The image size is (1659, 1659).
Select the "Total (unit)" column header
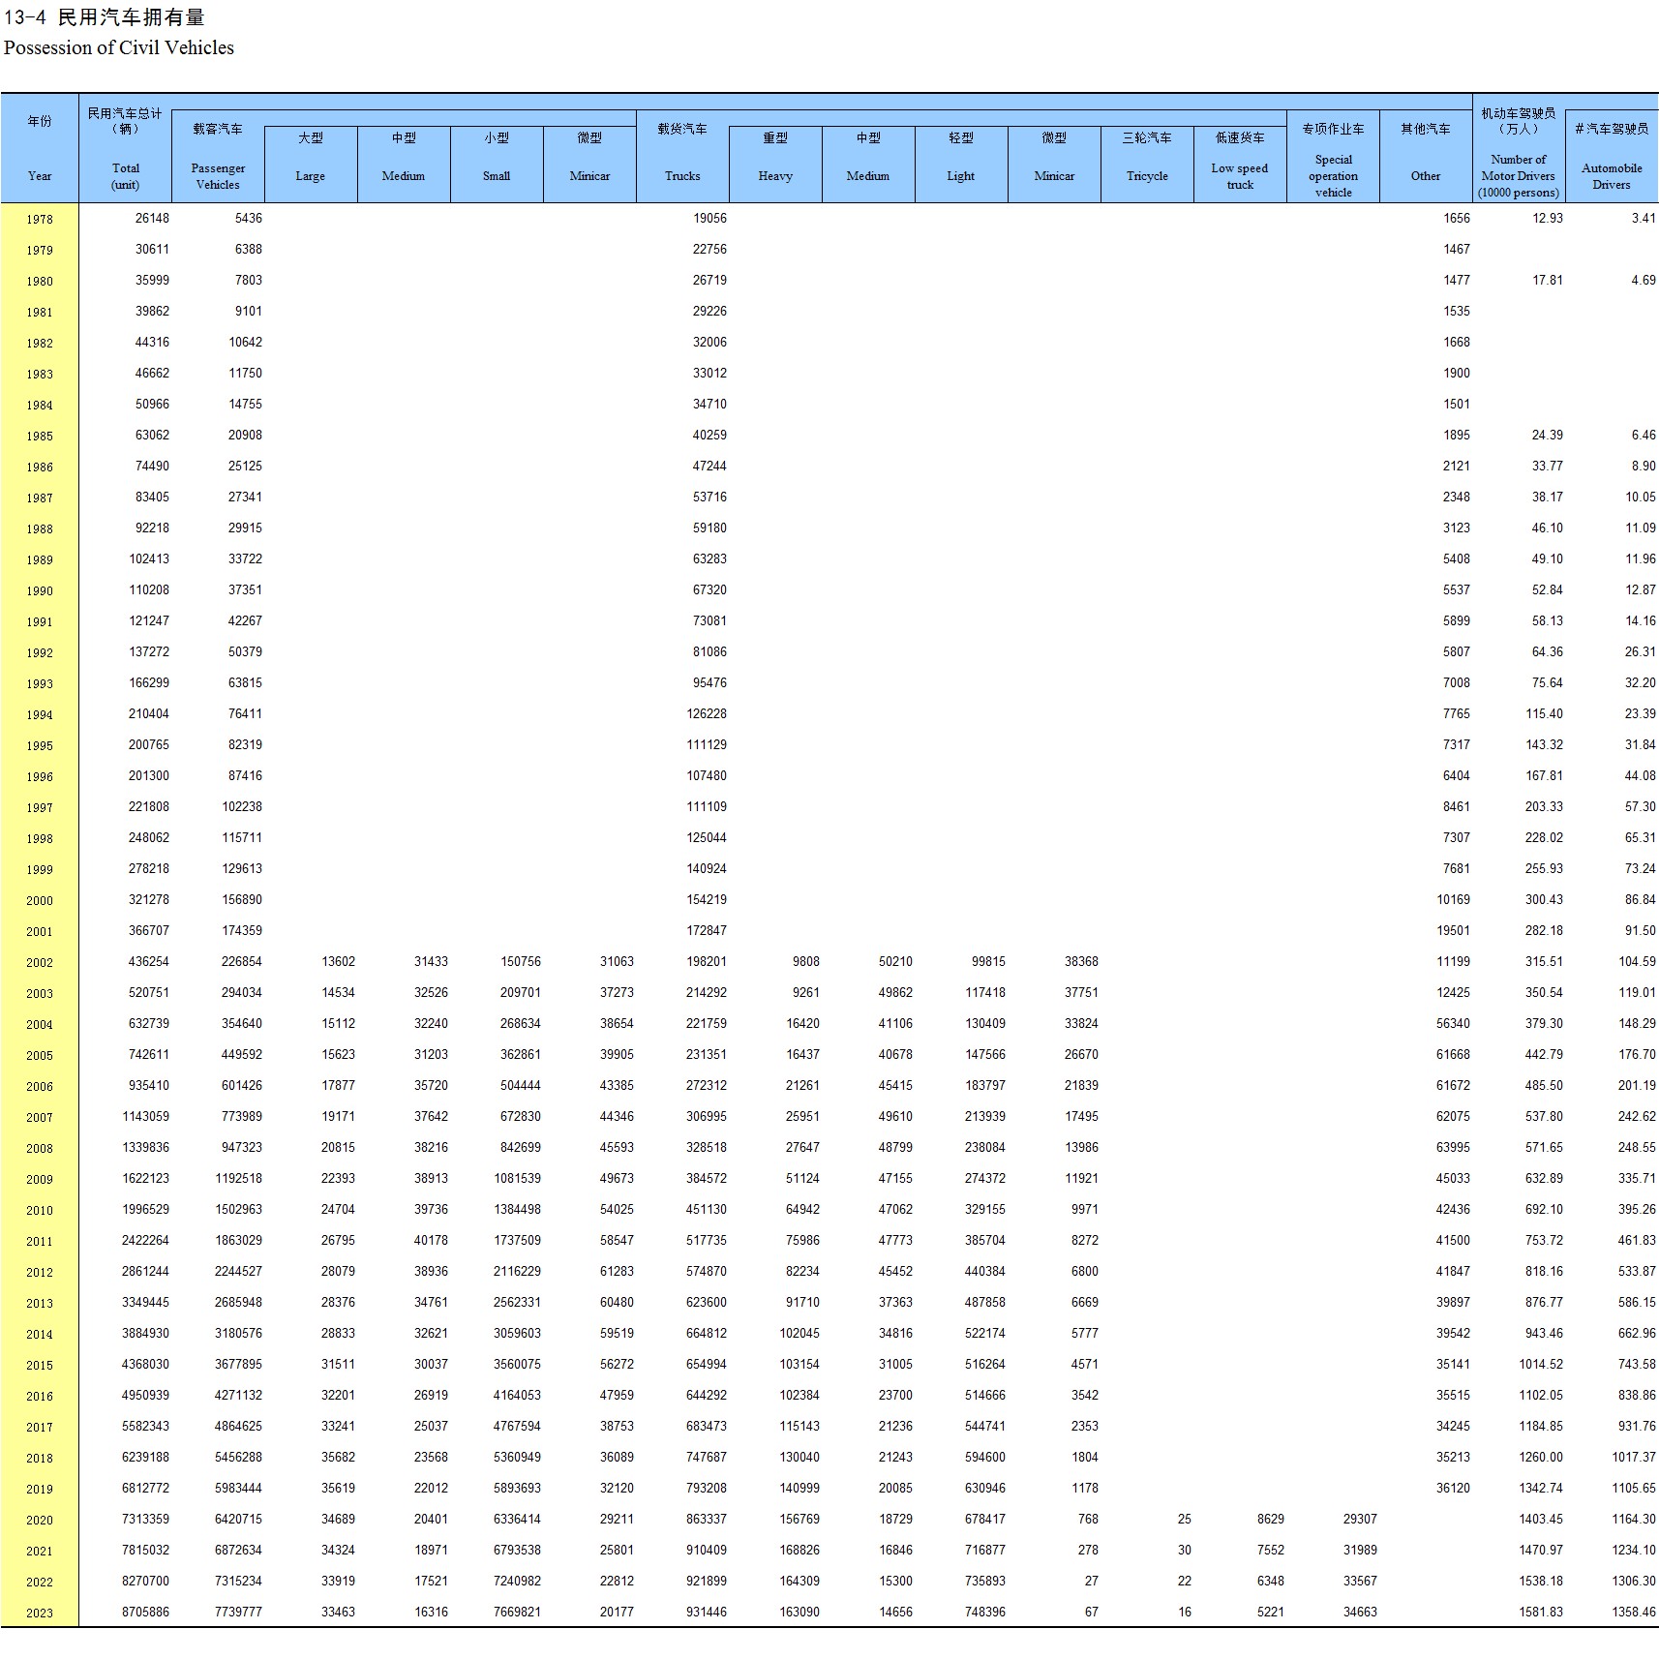(x=125, y=149)
